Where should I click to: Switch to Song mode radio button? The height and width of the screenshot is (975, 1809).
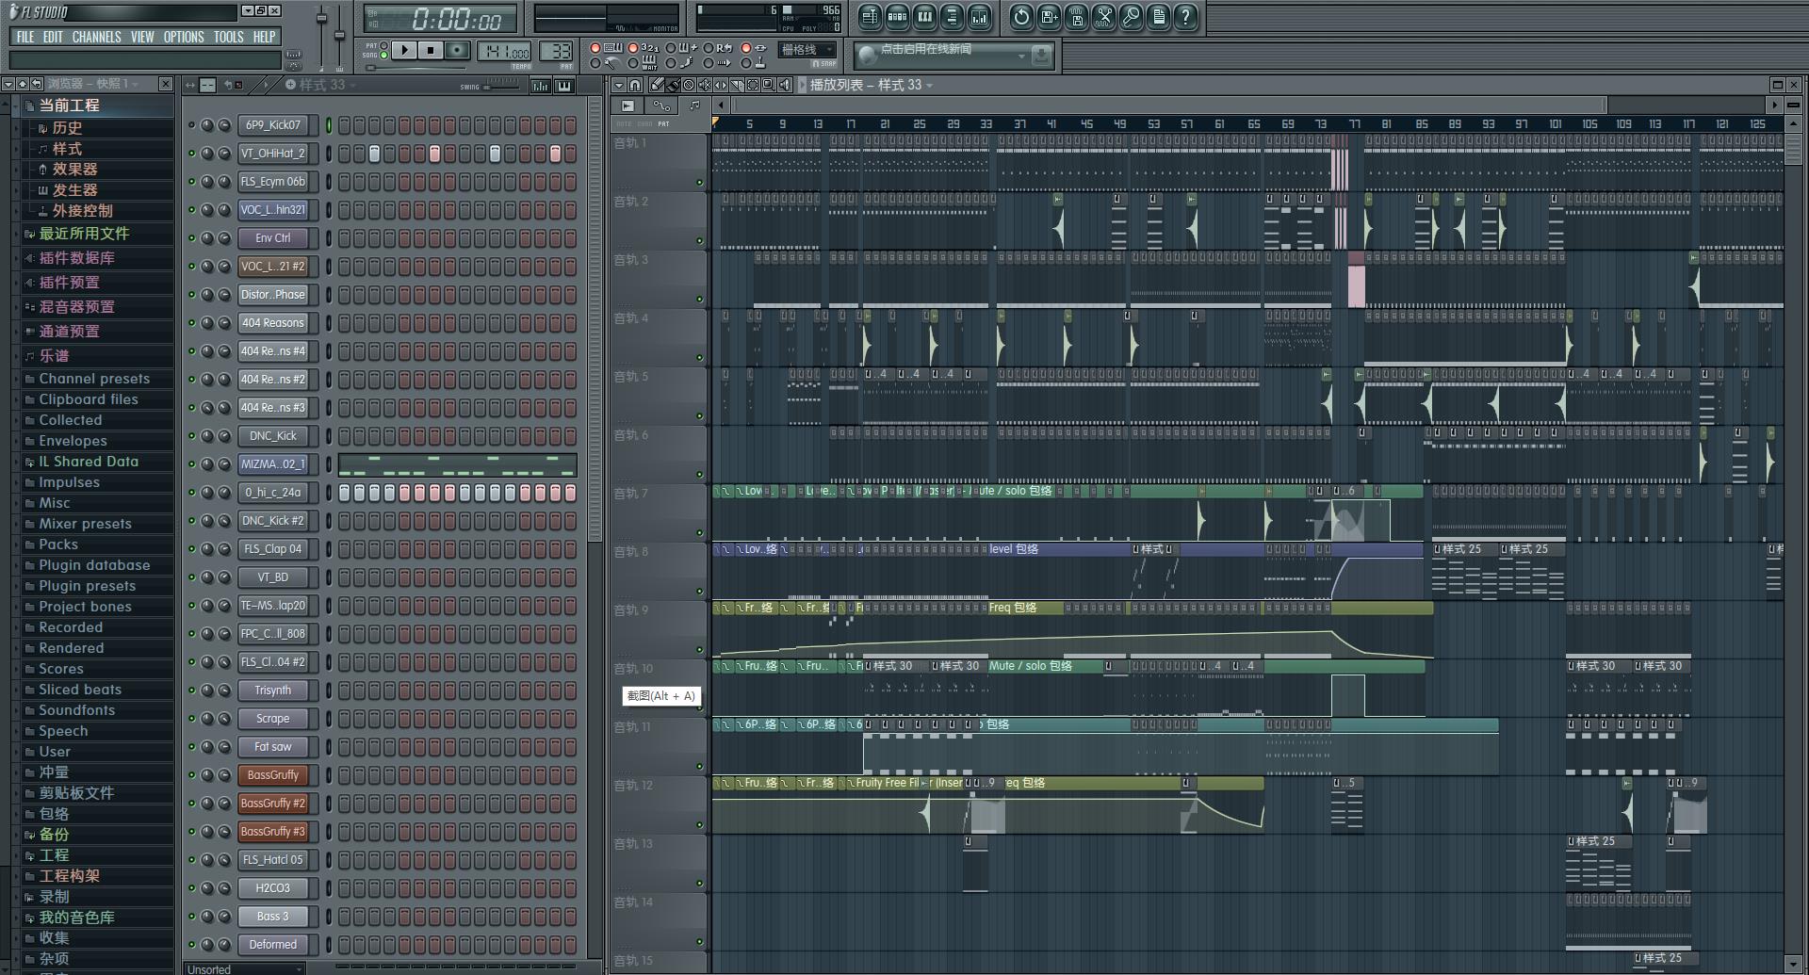[383, 56]
